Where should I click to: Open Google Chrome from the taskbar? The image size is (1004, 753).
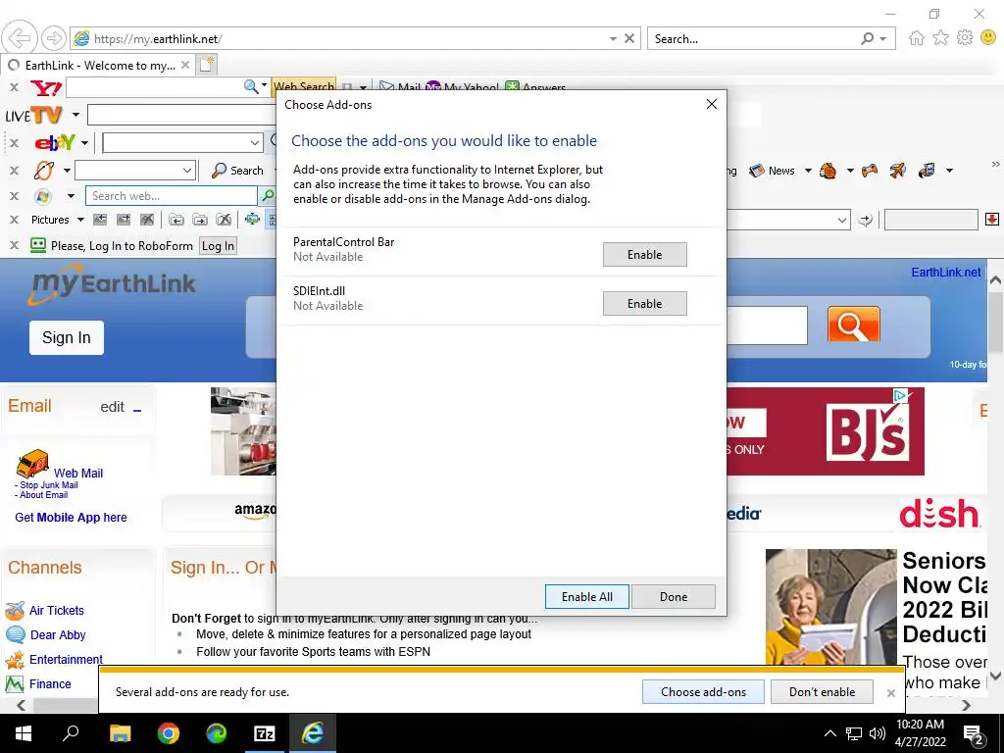pos(169,733)
